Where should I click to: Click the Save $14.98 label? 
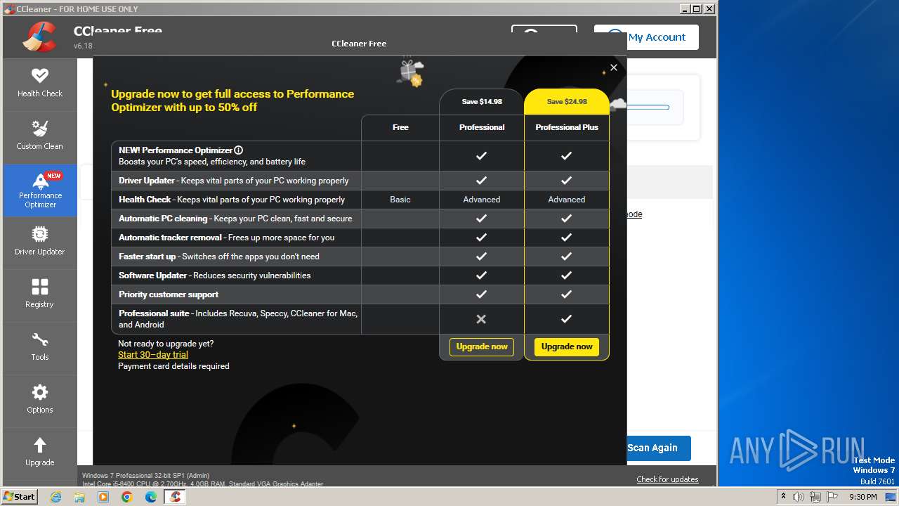(x=482, y=101)
